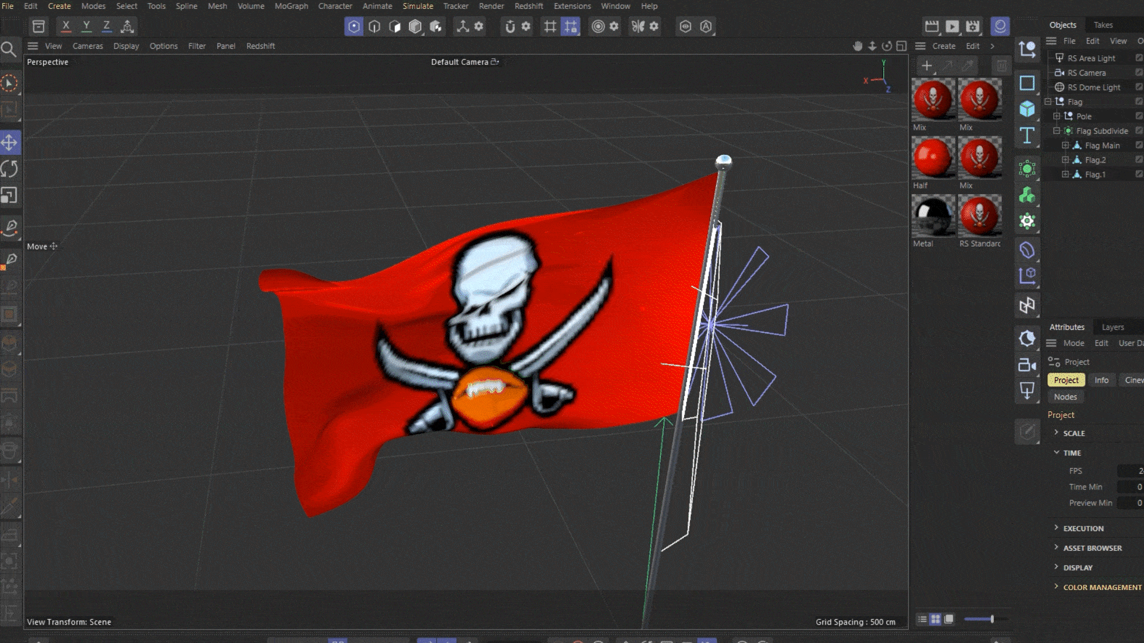The height and width of the screenshot is (643, 1144).
Task: Select the Info attribute button
Action: click(x=1101, y=380)
